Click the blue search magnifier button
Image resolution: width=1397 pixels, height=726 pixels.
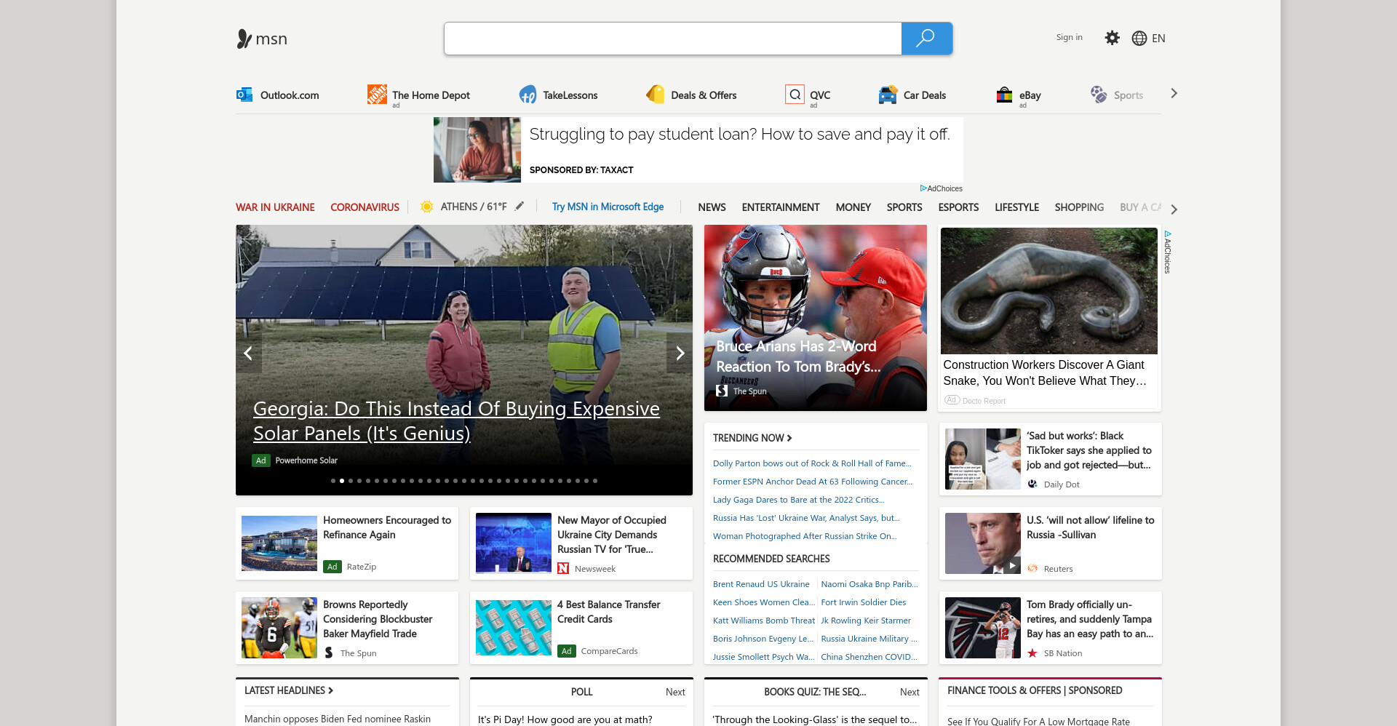(x=926, y=39)
